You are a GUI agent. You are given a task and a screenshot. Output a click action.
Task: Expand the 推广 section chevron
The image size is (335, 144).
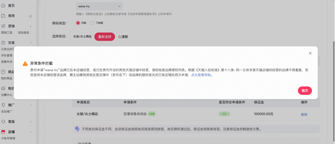pyautogui.click(x=31, y=105)
